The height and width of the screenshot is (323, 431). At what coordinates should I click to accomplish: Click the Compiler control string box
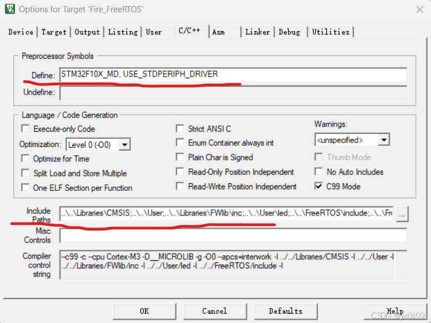point(233,265)
